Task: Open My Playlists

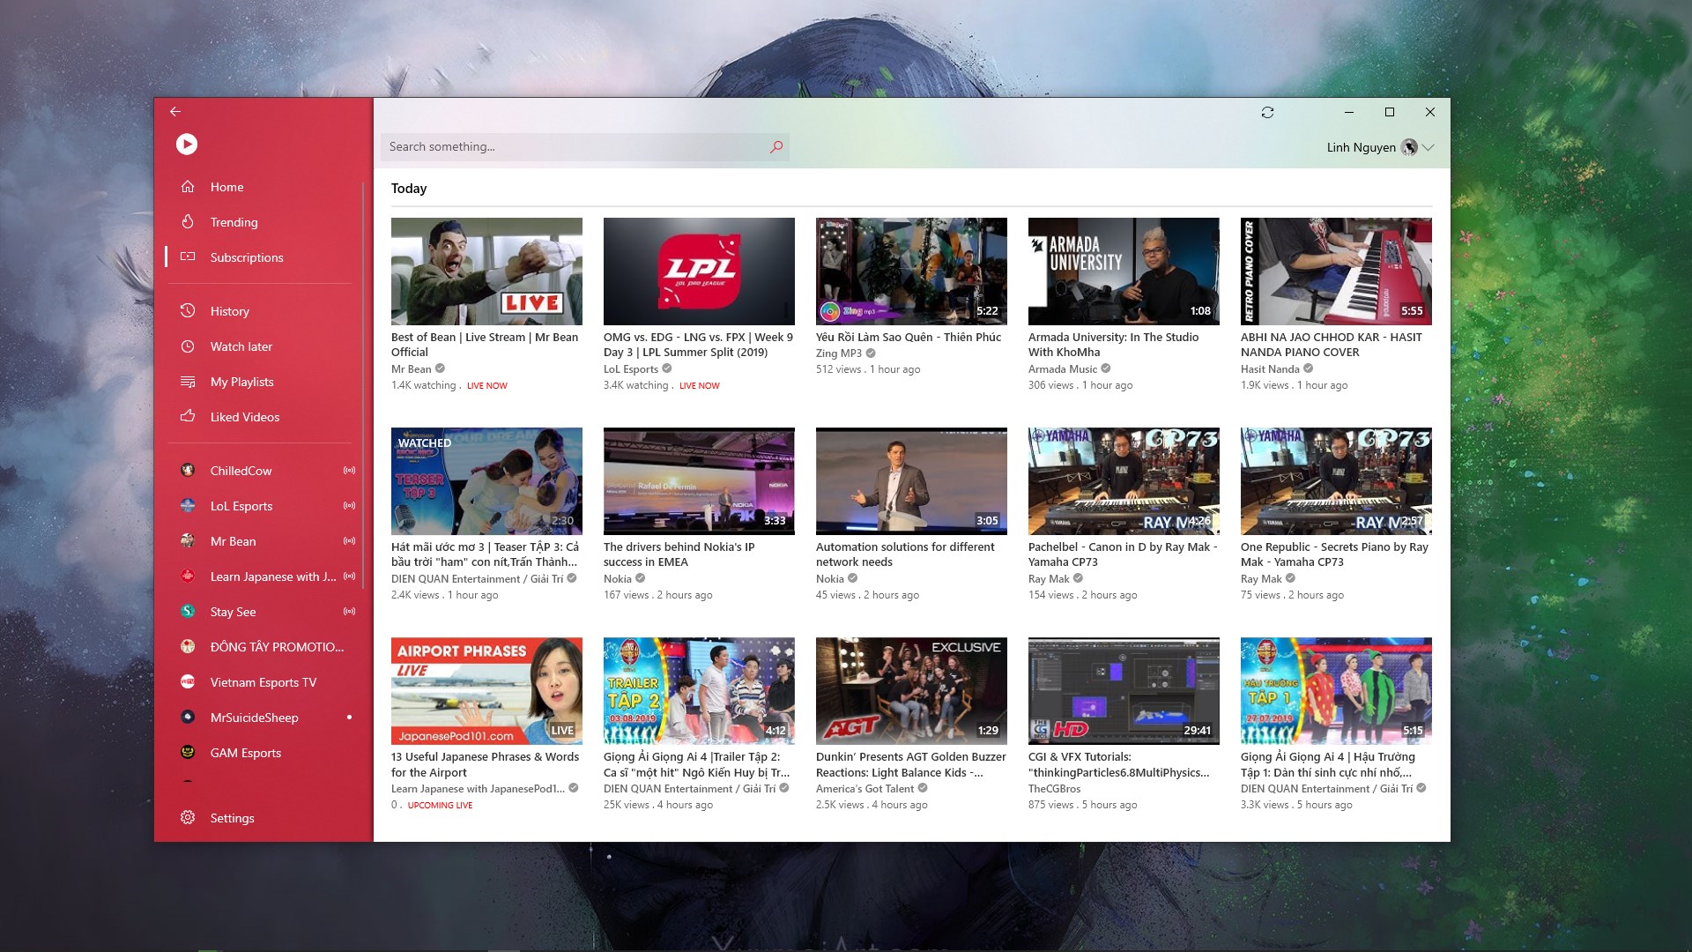Action: [242, 382]
